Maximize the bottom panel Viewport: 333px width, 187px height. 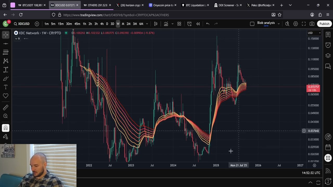tap(318, 183)
